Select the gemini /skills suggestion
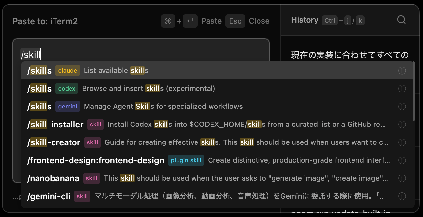This screenshot has height=217, width=423. (x=217, y=107)
